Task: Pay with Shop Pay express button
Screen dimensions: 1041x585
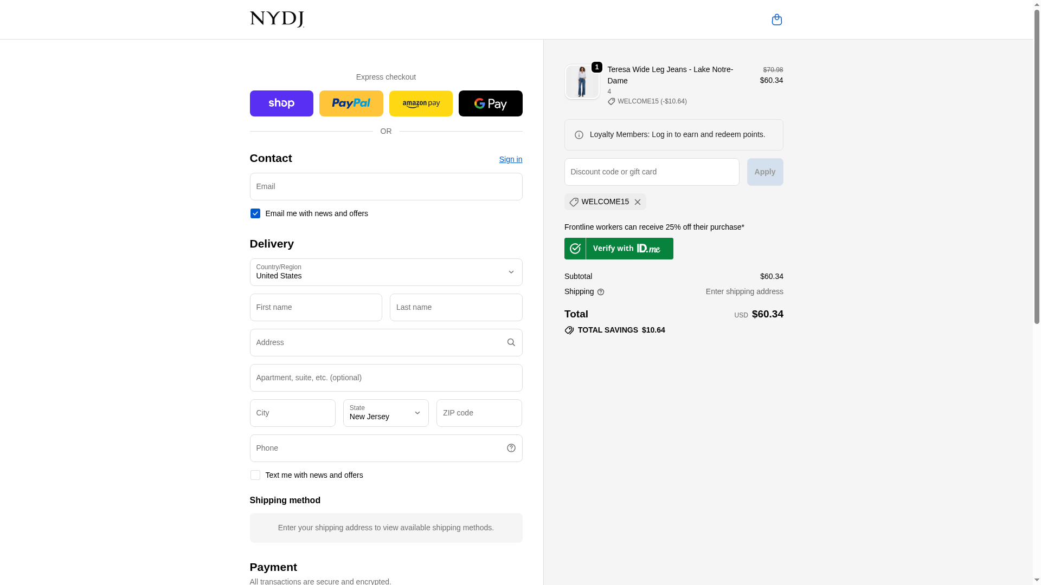Action: (281, 103)
